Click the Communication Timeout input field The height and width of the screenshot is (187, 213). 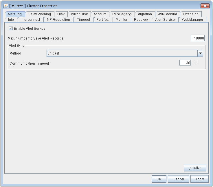(185, 63)
